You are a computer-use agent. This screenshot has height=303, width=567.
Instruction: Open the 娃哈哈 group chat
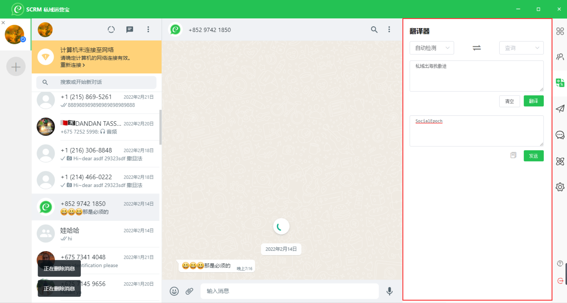[x=95, y=234]
